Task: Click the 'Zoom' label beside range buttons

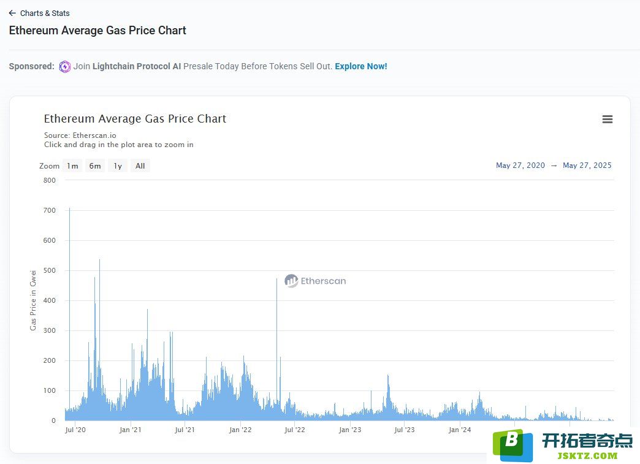Action: coord(50,165)
